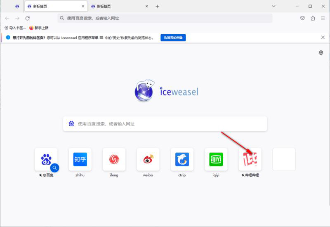Click the ctrip label text
This screenshot has height=227, width=330.
182,175
